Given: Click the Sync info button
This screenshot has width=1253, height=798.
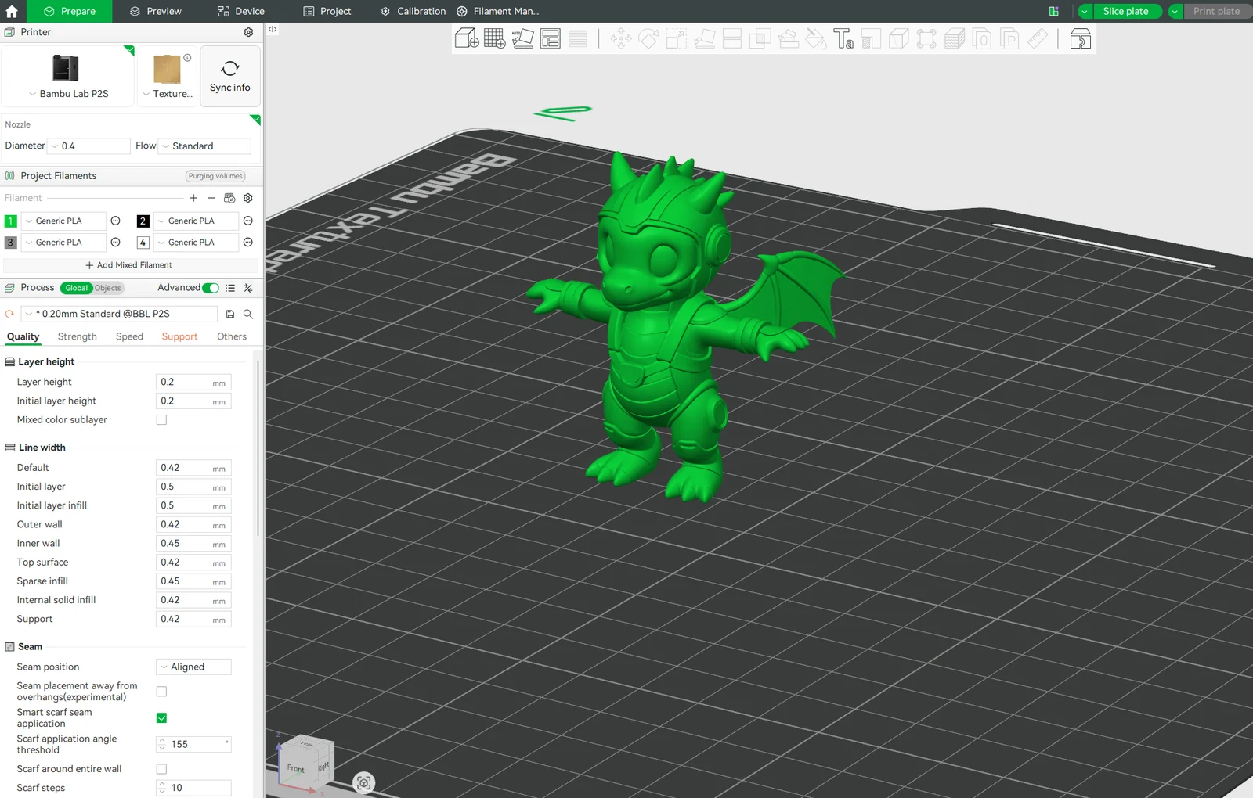Looking at the screenshot, I should [x=230, y=76].
